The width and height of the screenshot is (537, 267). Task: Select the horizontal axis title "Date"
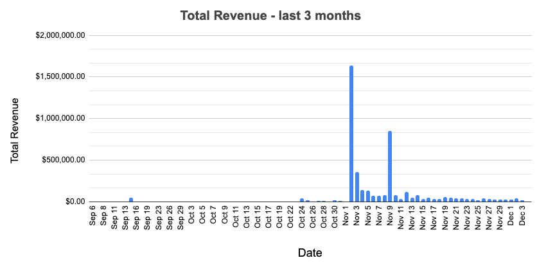[x=310, y=252]
